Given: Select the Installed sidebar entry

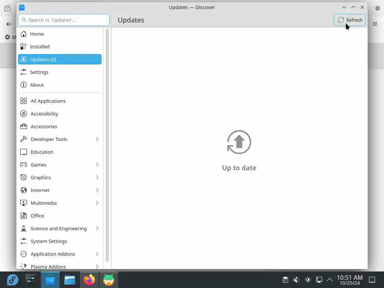Looking at the screenshot, I should click(60, 46).
